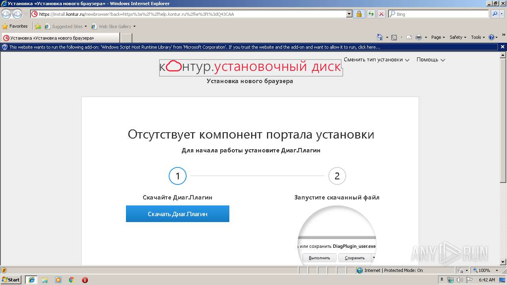Click the RSS Feeds icon
Screen dimensions: 507x285
pos(394,37)
